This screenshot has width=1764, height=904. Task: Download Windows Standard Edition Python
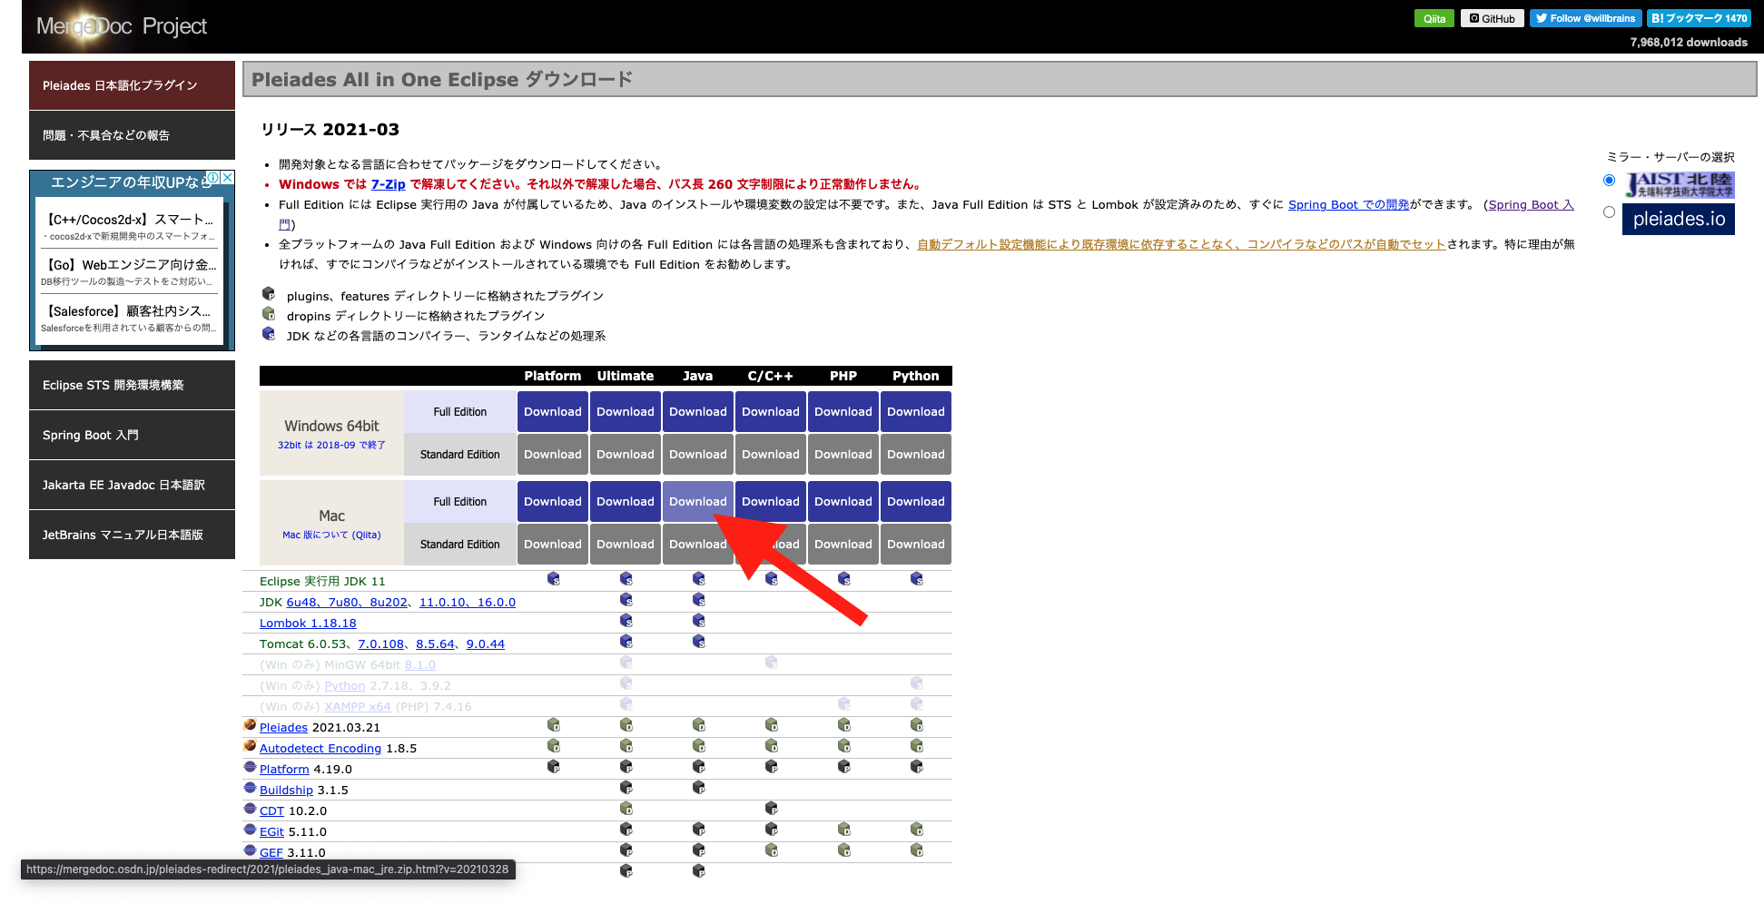click(916, 455)
